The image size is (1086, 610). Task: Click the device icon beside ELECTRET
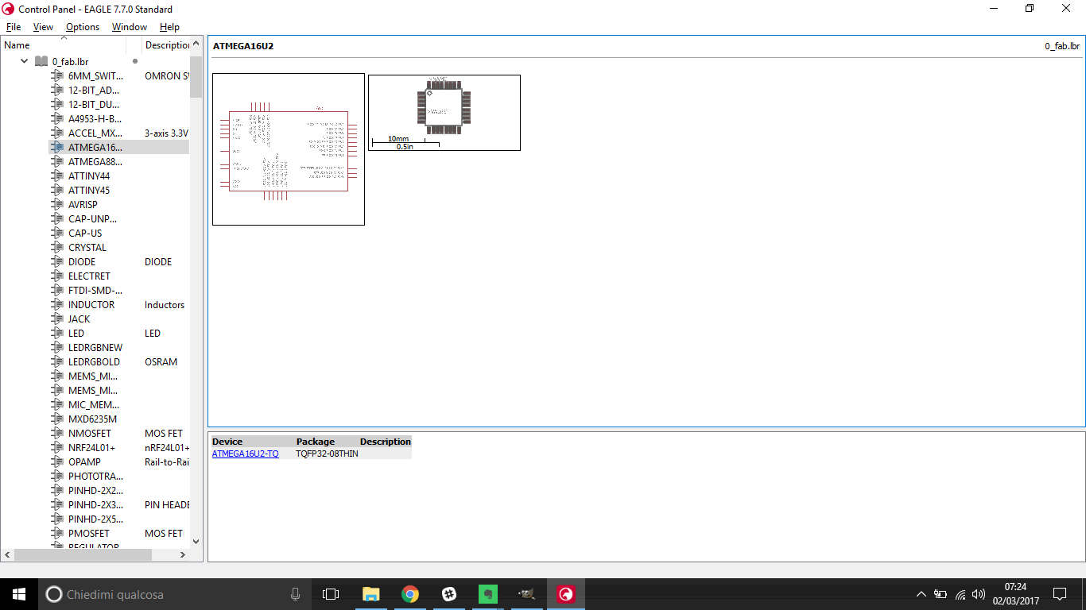57,276
